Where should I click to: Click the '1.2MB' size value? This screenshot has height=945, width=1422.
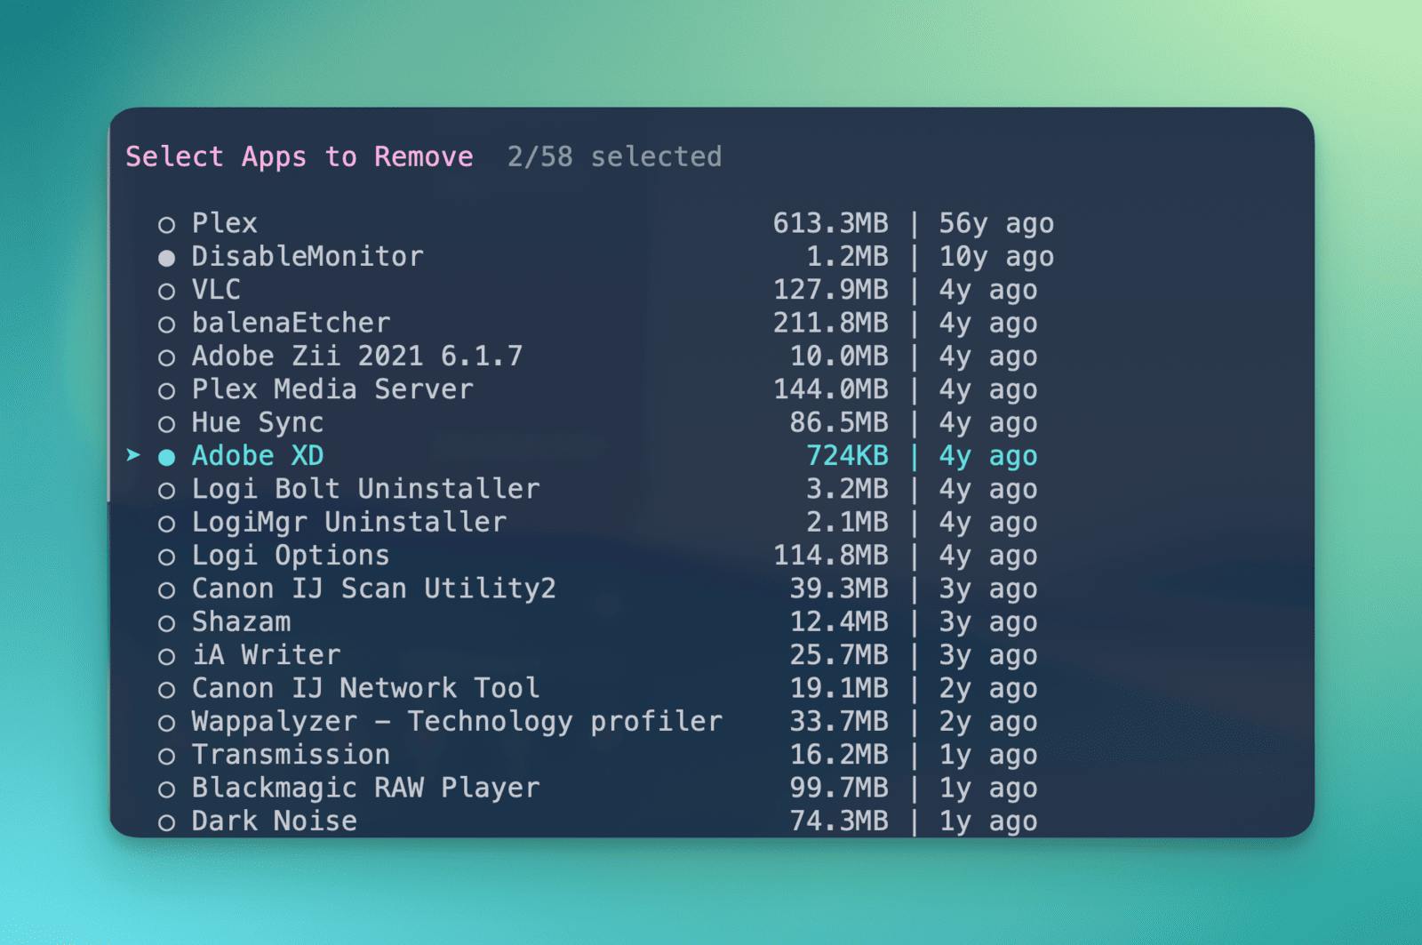(x=847, y=256)
